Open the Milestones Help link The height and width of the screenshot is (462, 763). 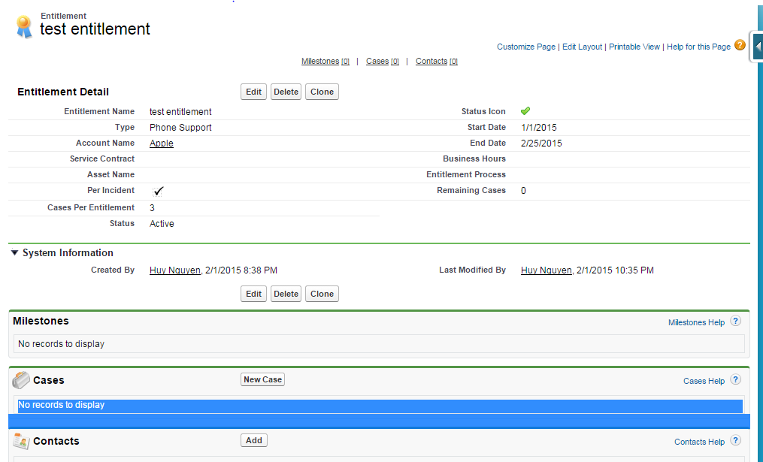(696, 322)
